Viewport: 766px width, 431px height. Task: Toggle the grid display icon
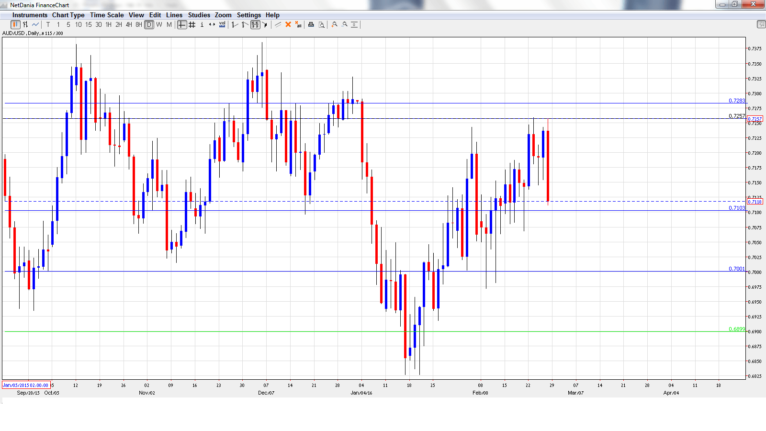(x=191, y=25)
